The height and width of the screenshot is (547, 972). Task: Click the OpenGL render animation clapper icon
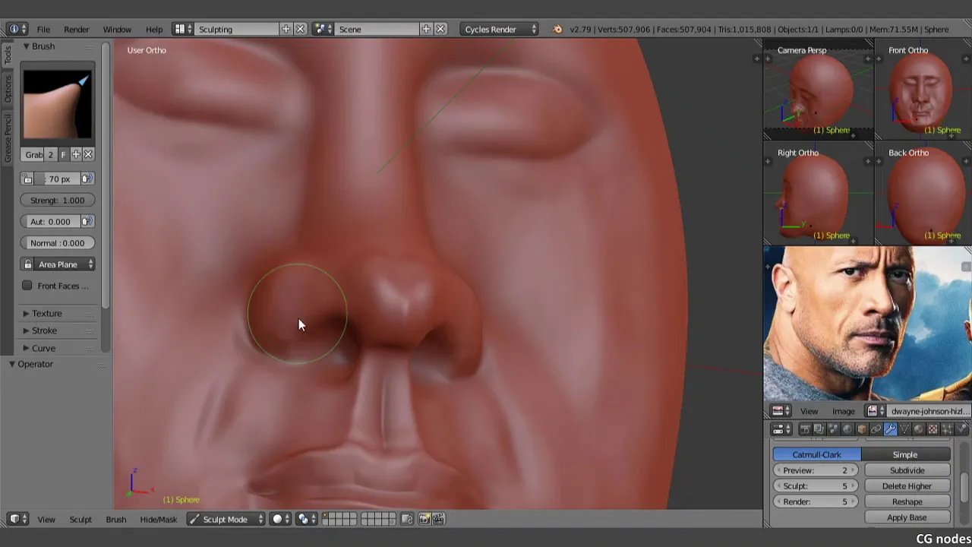point(438,519)
